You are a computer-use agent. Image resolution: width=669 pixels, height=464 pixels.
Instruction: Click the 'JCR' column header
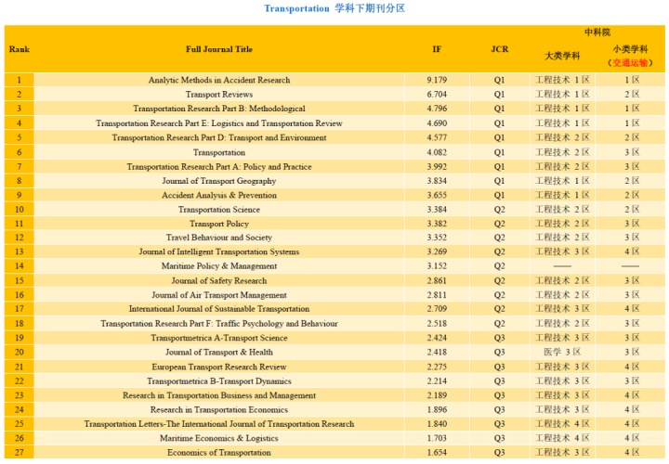coord(500,49)
